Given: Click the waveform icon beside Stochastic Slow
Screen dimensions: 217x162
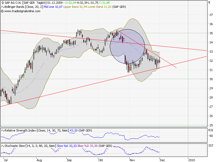Looking at the screenshot, I should click(2, 146).
